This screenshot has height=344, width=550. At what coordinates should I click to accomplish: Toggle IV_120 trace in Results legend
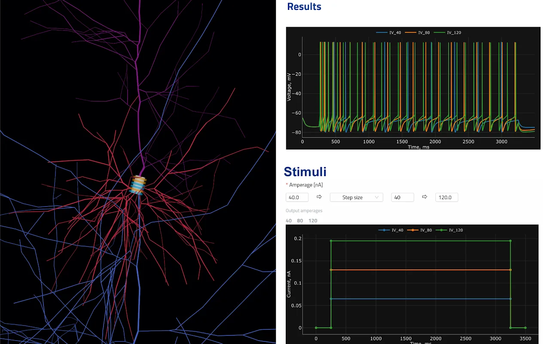click(x=447, y=33)
